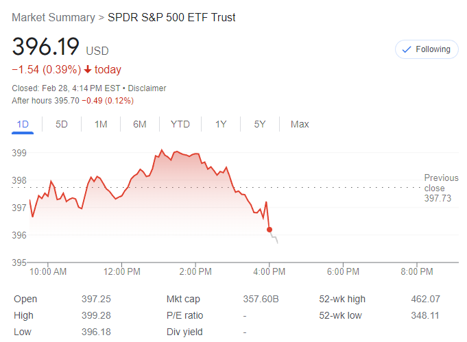The width and height of the screenshot is (467, 342).
Task: Click the SPDR S&P 500 ETF Trust title
Action: [171, 17]
